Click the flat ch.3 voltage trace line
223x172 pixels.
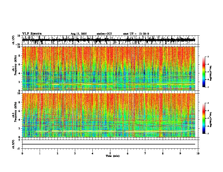point(109,144)
